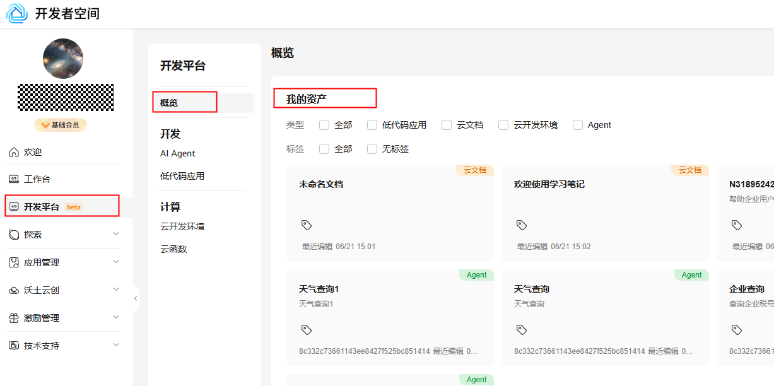Click the tag icon on 未命名文档 card
This screenshot has height=386, width=774.
[307, 225]
